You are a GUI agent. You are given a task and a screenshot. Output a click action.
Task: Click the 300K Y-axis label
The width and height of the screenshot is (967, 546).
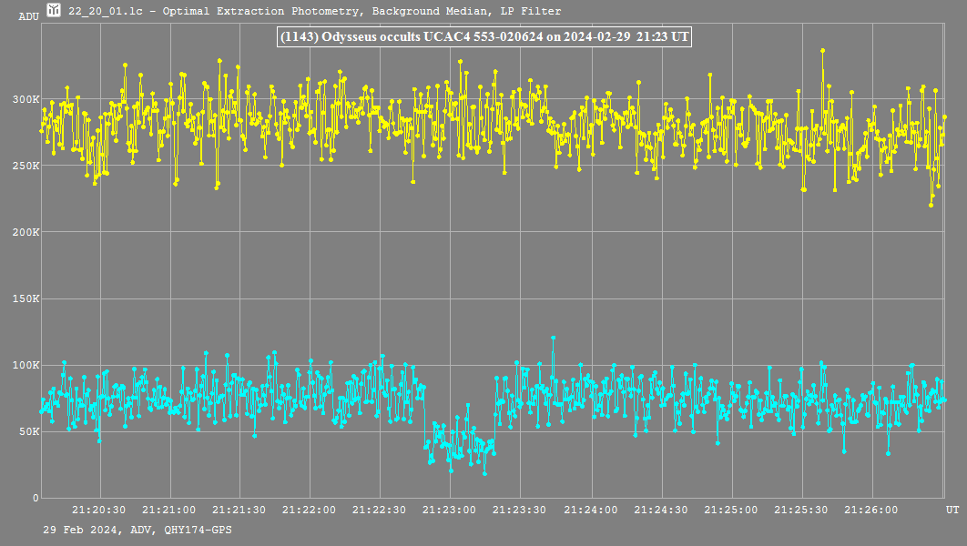click(x=25, y=99)
